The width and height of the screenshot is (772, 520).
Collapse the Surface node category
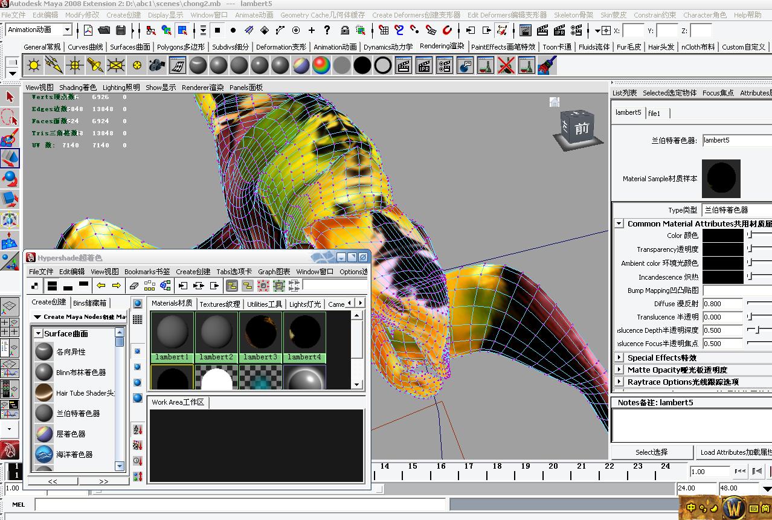[38, 333]
